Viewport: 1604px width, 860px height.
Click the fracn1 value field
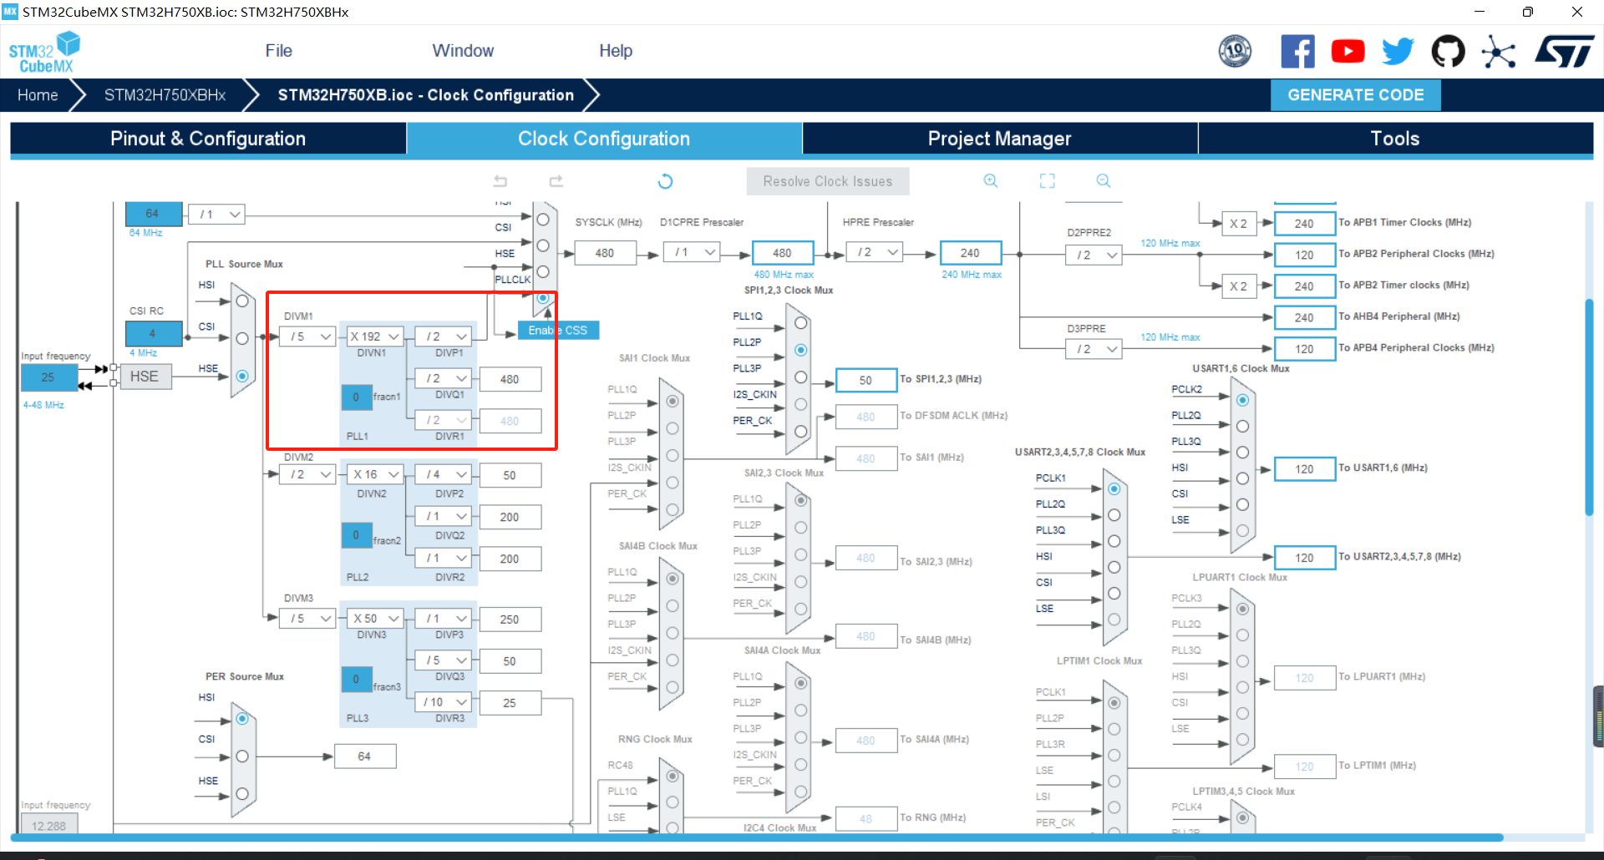pos(356,397)
